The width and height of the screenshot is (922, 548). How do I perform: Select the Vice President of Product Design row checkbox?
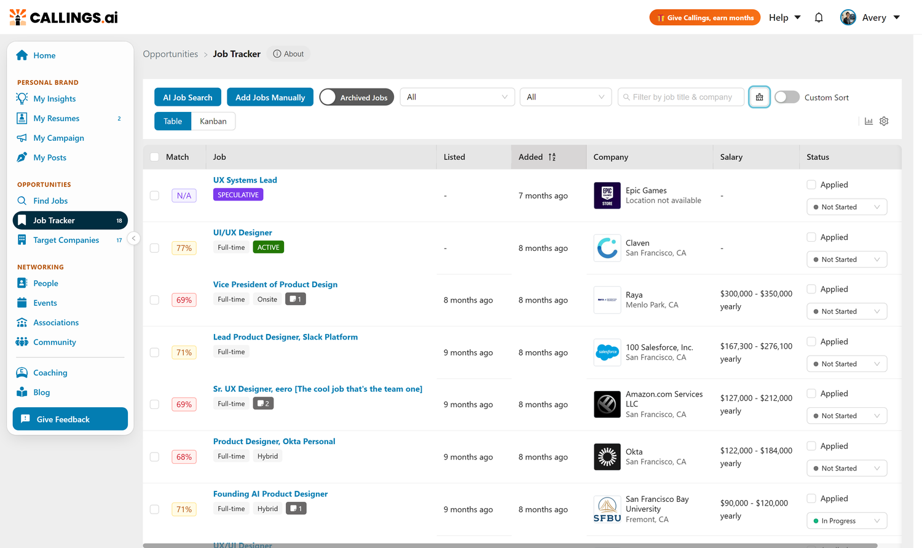coord(154,300)
